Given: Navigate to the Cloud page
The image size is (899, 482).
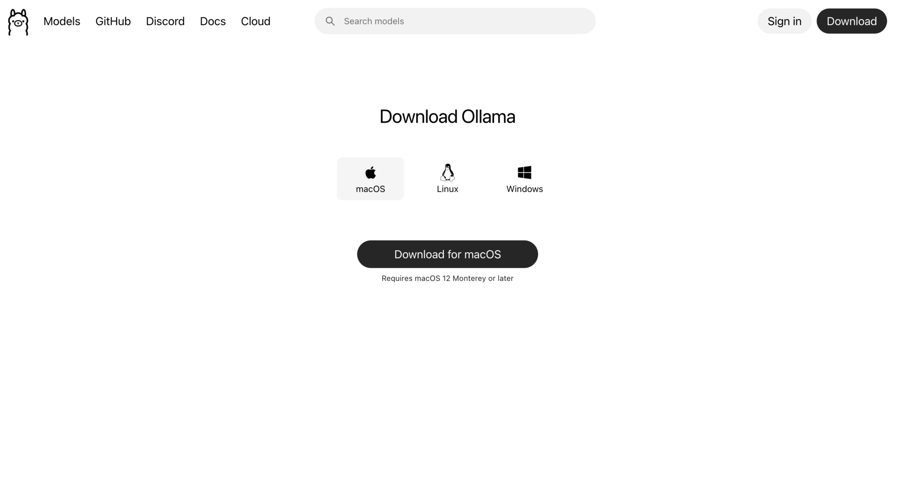Looking at the screenshot, I should [256, 21].
